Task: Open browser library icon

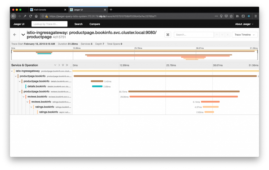Action: tap(237, 16)
